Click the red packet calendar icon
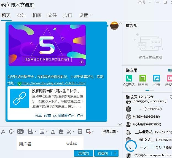Image resolution: width=172 pixels, height=158 pixels. click(x=80, y=131)
